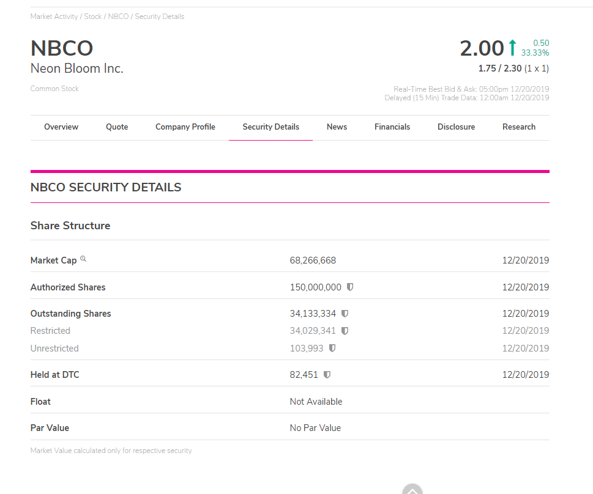The height and width of the screenshot is (494, 593).
Task: Switch to the Quote tab
Action: pos(117,127)
